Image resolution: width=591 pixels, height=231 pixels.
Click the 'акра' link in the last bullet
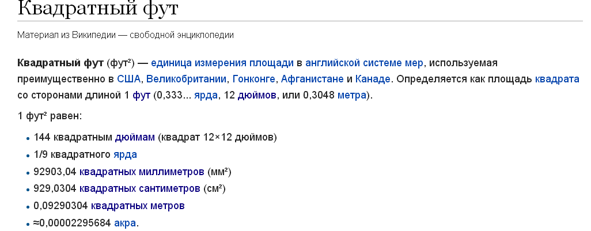pos(125,223)
